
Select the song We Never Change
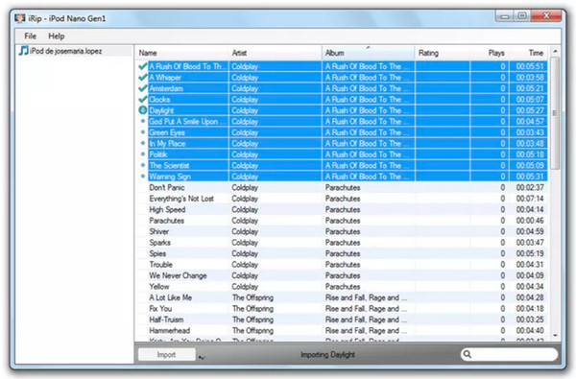pos(178,275)
